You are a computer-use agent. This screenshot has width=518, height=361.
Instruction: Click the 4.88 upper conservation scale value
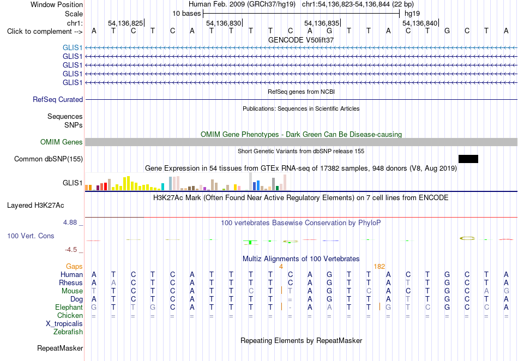(70, 222)
